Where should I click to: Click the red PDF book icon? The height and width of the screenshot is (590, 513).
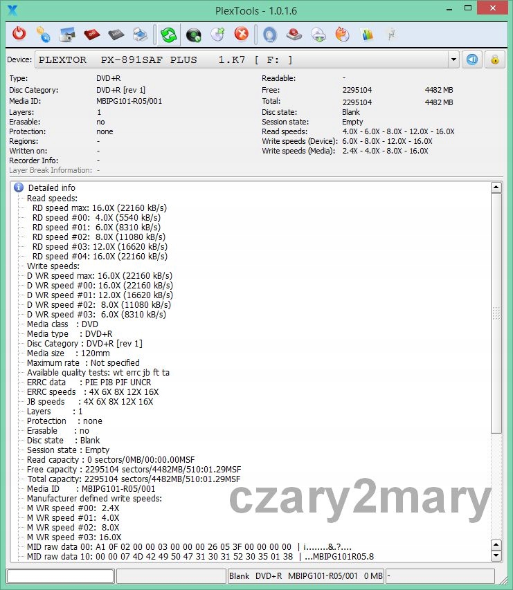[x=91, y=34]
